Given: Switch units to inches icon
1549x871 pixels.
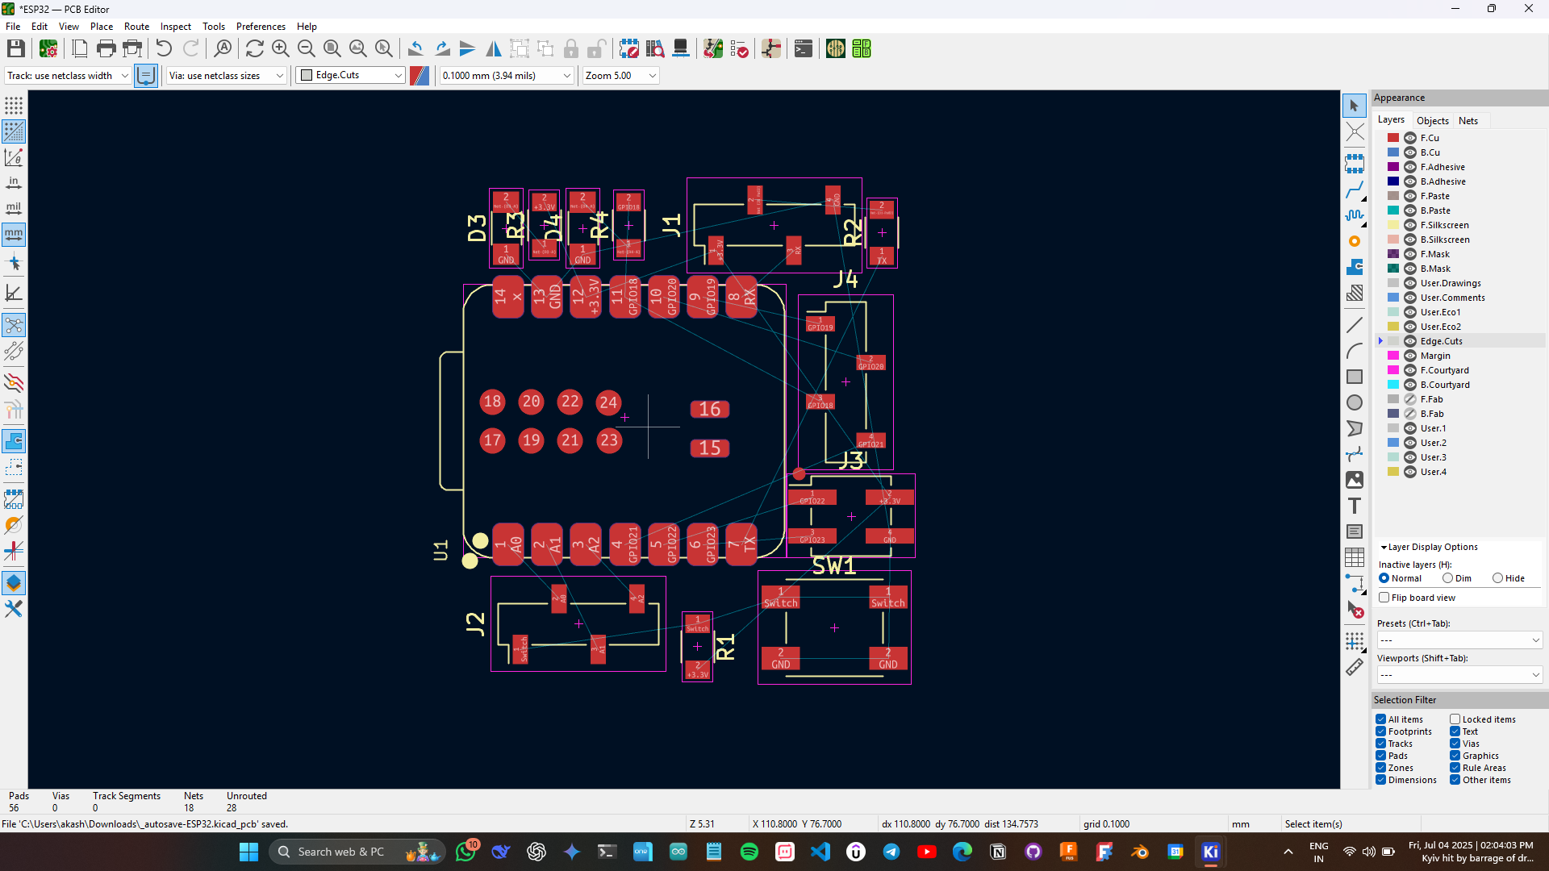Looking at the screenshot, I should [14, 183].
